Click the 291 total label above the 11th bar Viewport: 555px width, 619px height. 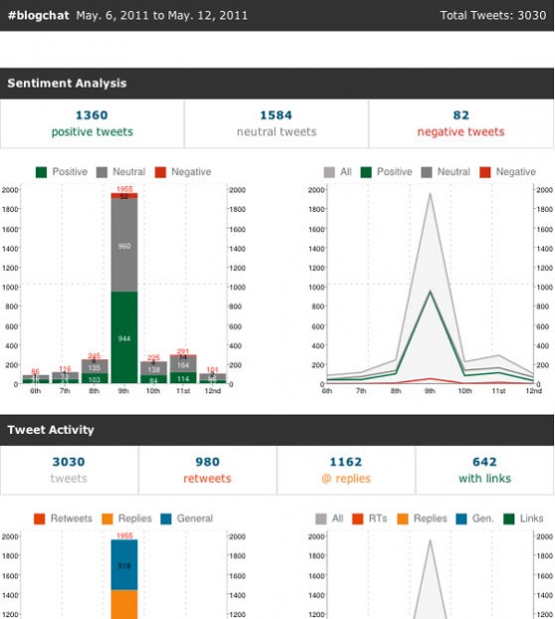click(183, 351)
